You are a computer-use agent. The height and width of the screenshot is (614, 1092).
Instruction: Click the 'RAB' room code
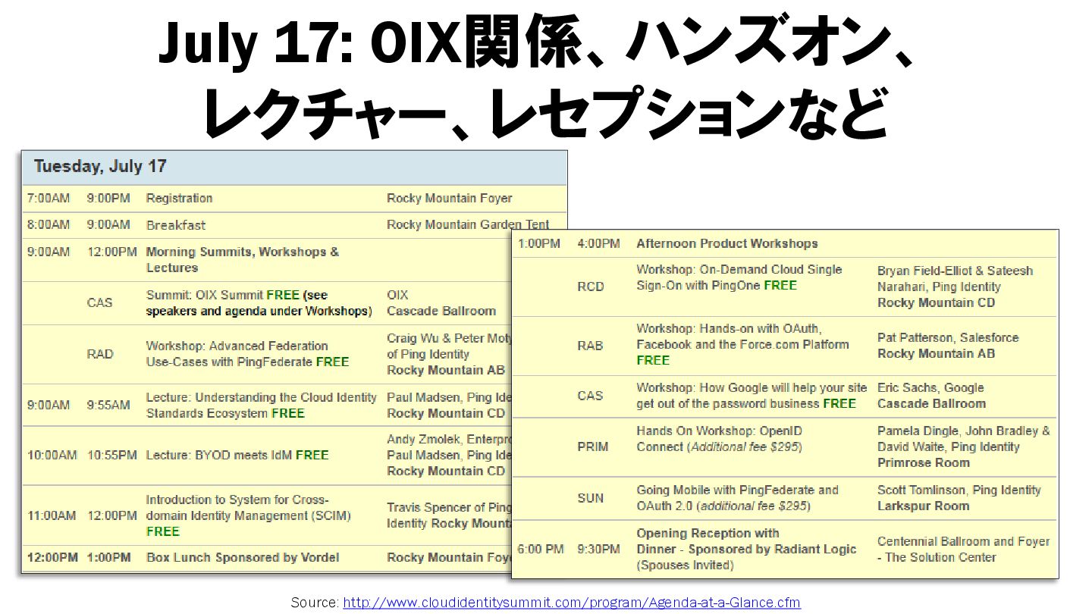pos(590,346)
